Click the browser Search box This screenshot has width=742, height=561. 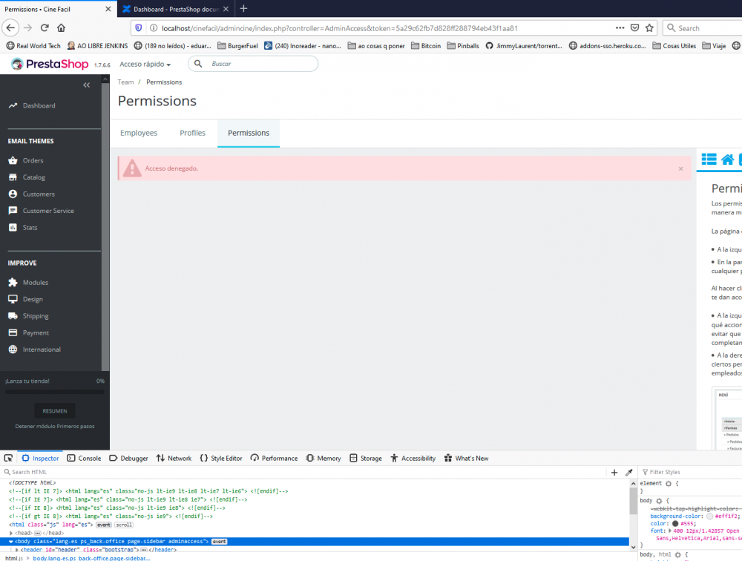click(x=702, y=28)
